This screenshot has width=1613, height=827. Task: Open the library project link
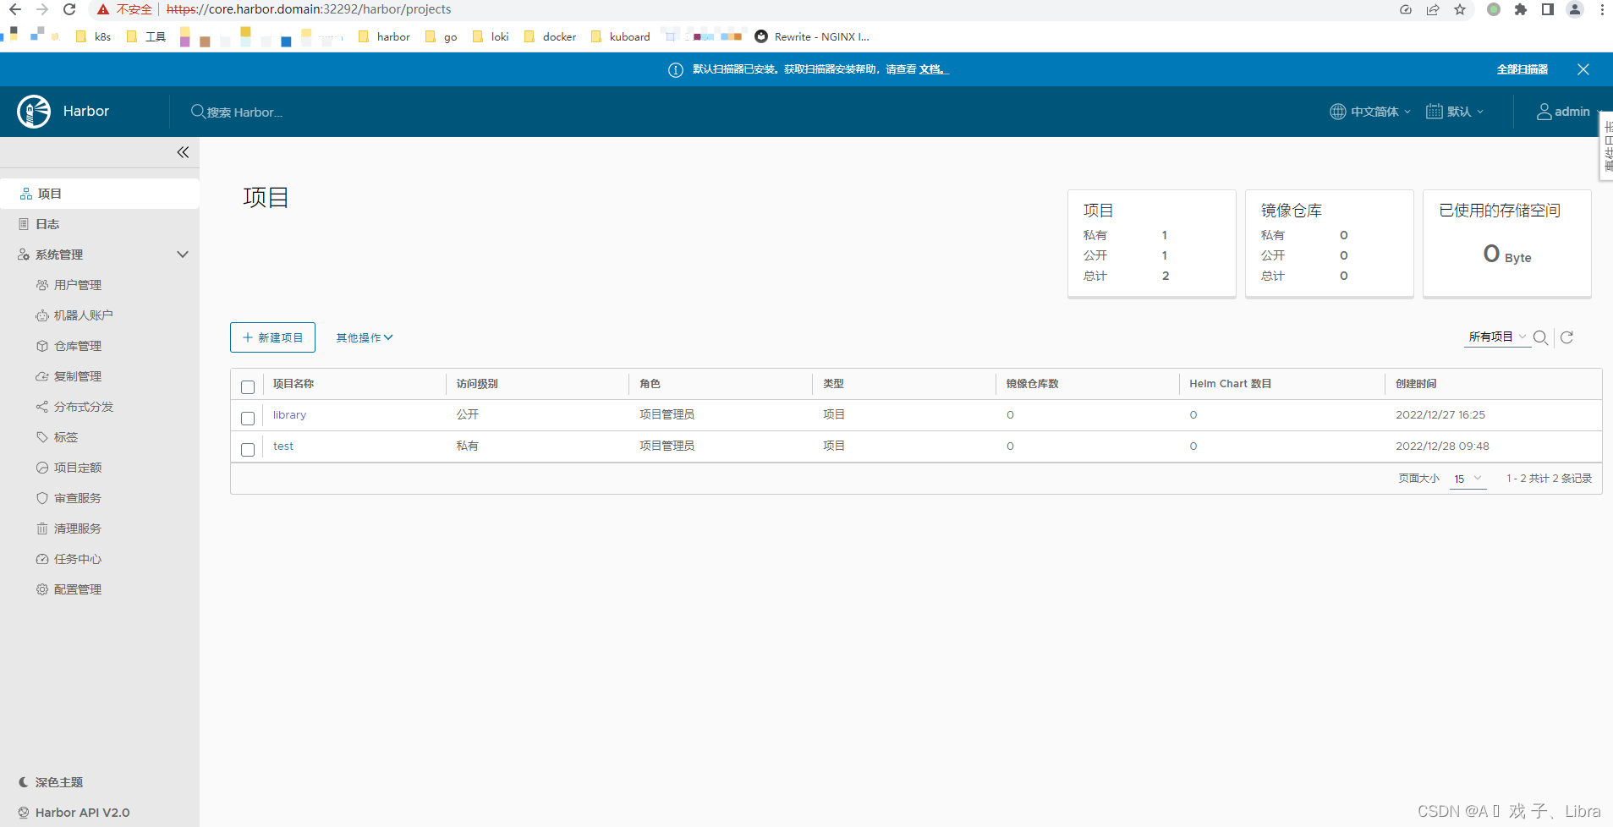pos(289,415)
